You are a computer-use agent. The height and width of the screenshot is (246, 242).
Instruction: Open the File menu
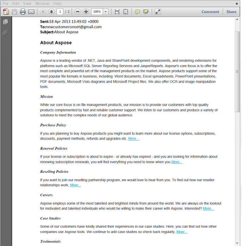[x=5, y=3]
